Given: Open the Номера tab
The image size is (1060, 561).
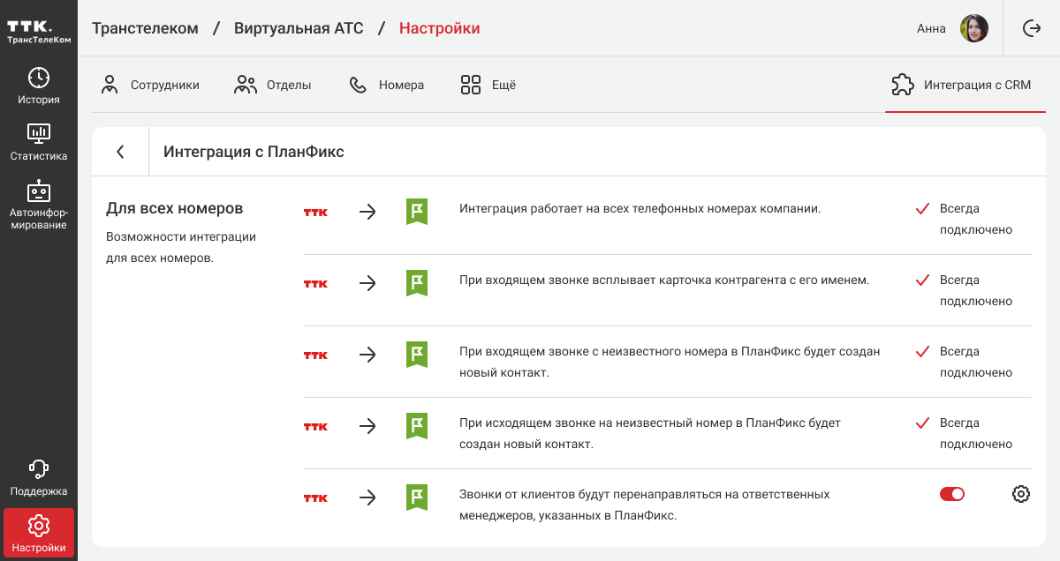Looking at the screenshot, I should click(x=387, y=86).
